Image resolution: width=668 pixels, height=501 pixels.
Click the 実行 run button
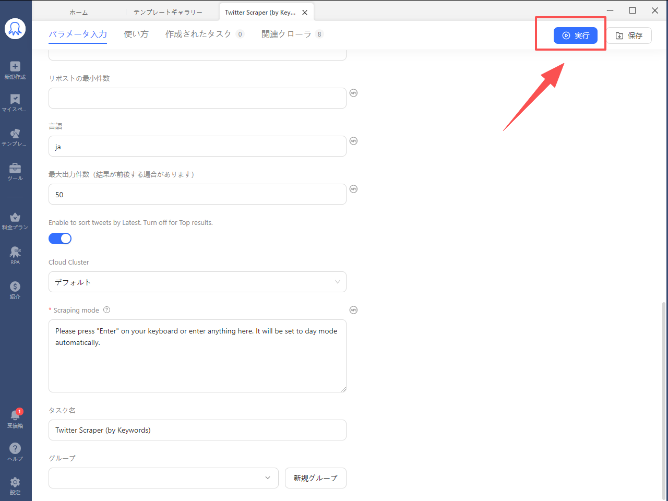click(x=575, y=35)
